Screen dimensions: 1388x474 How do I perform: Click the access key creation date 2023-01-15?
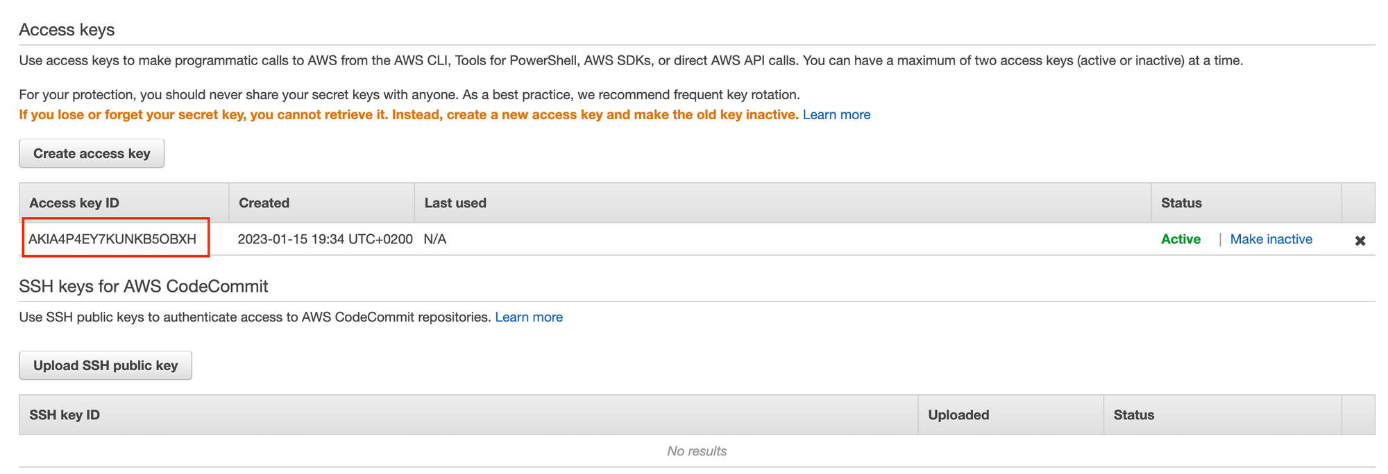point(325,239)
